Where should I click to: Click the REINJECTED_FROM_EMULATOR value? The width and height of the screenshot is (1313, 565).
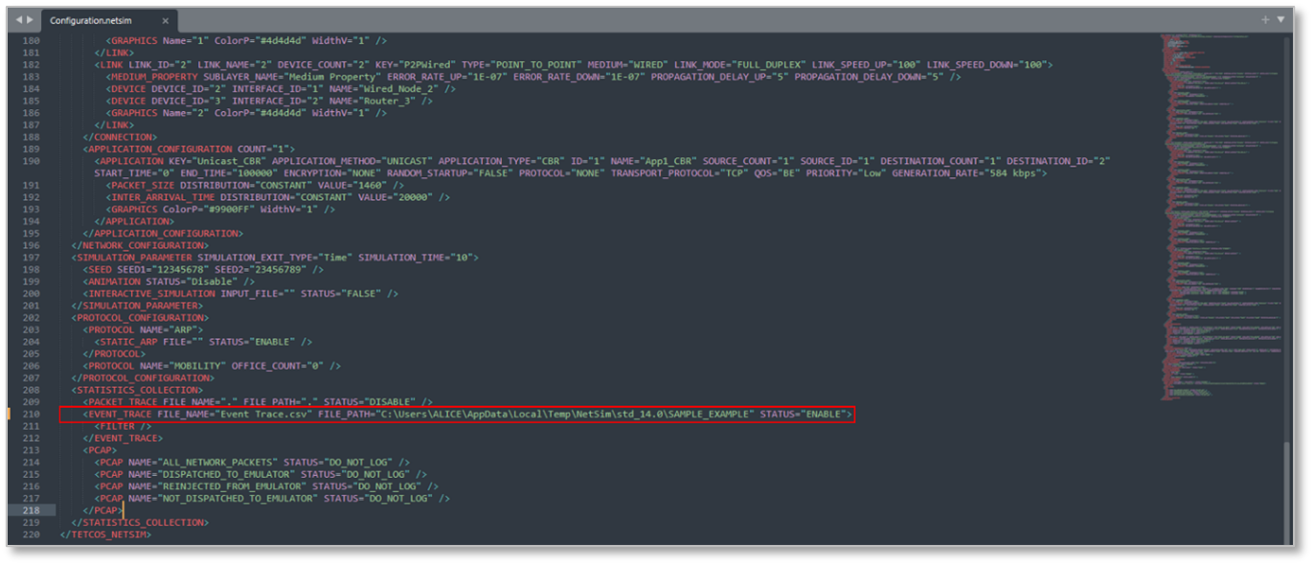pyautogui.click(x=232, y=486)
